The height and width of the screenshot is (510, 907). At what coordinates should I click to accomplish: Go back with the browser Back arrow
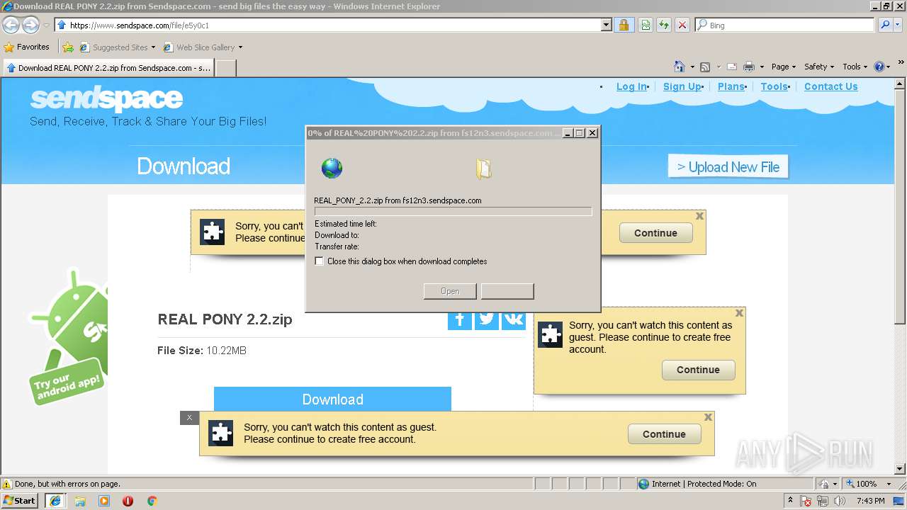[x=11, y=25]
